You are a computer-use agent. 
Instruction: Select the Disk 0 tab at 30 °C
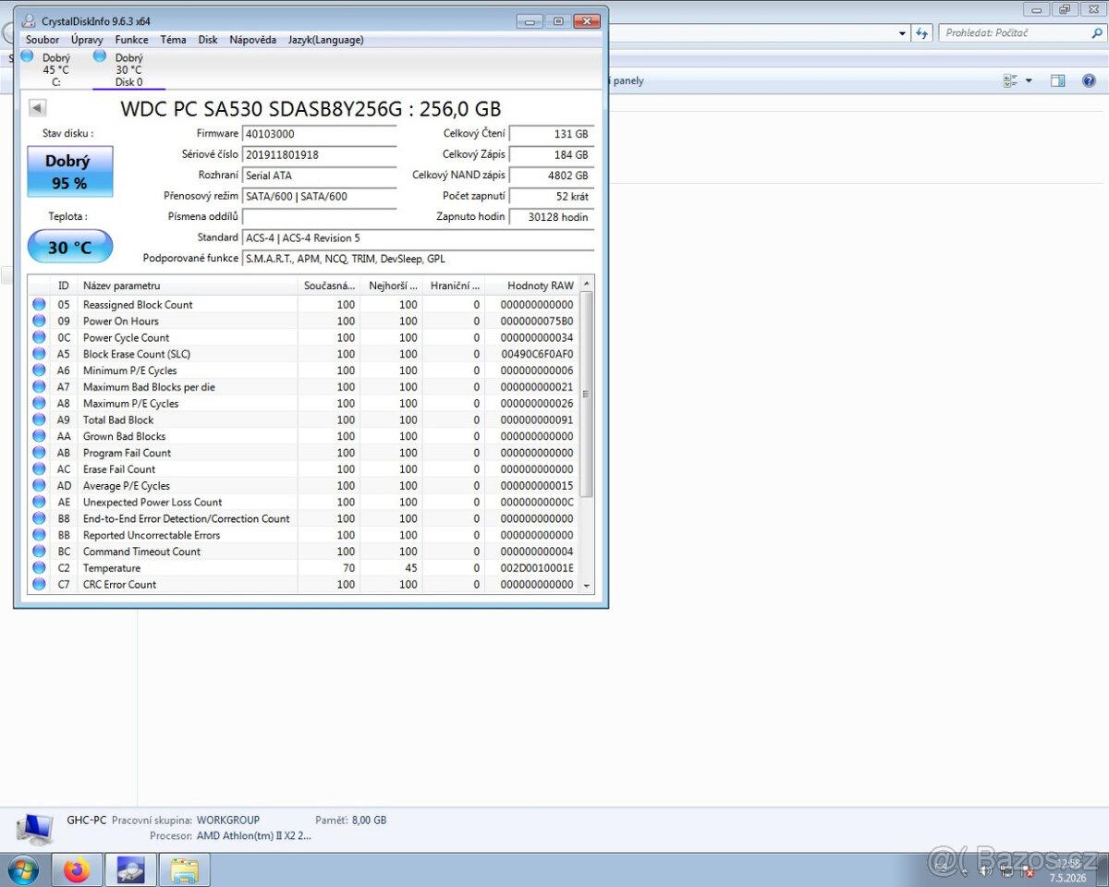128,69
